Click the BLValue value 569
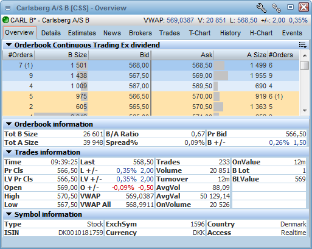312x249 pixels. click(x=300, y=179)
